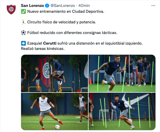Open the photo of player weaving between yellow poles
The width and height of the screenshot is (160, 132).
(x=122, y=111)
